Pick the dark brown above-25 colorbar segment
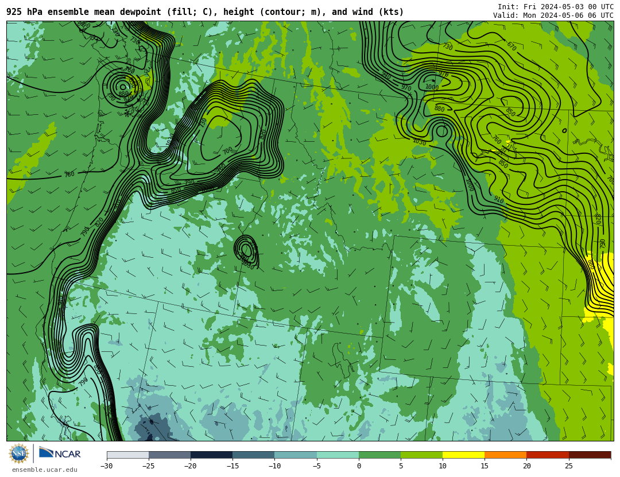The width and height of the screenshot is (620, 477). tap(590, 455)
